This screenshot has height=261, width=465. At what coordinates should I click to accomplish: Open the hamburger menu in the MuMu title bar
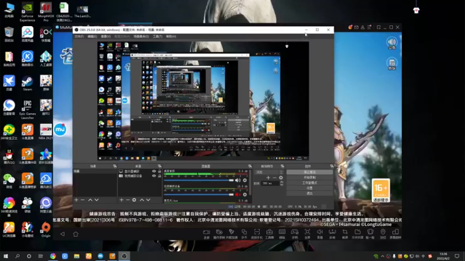click(369, 27)
